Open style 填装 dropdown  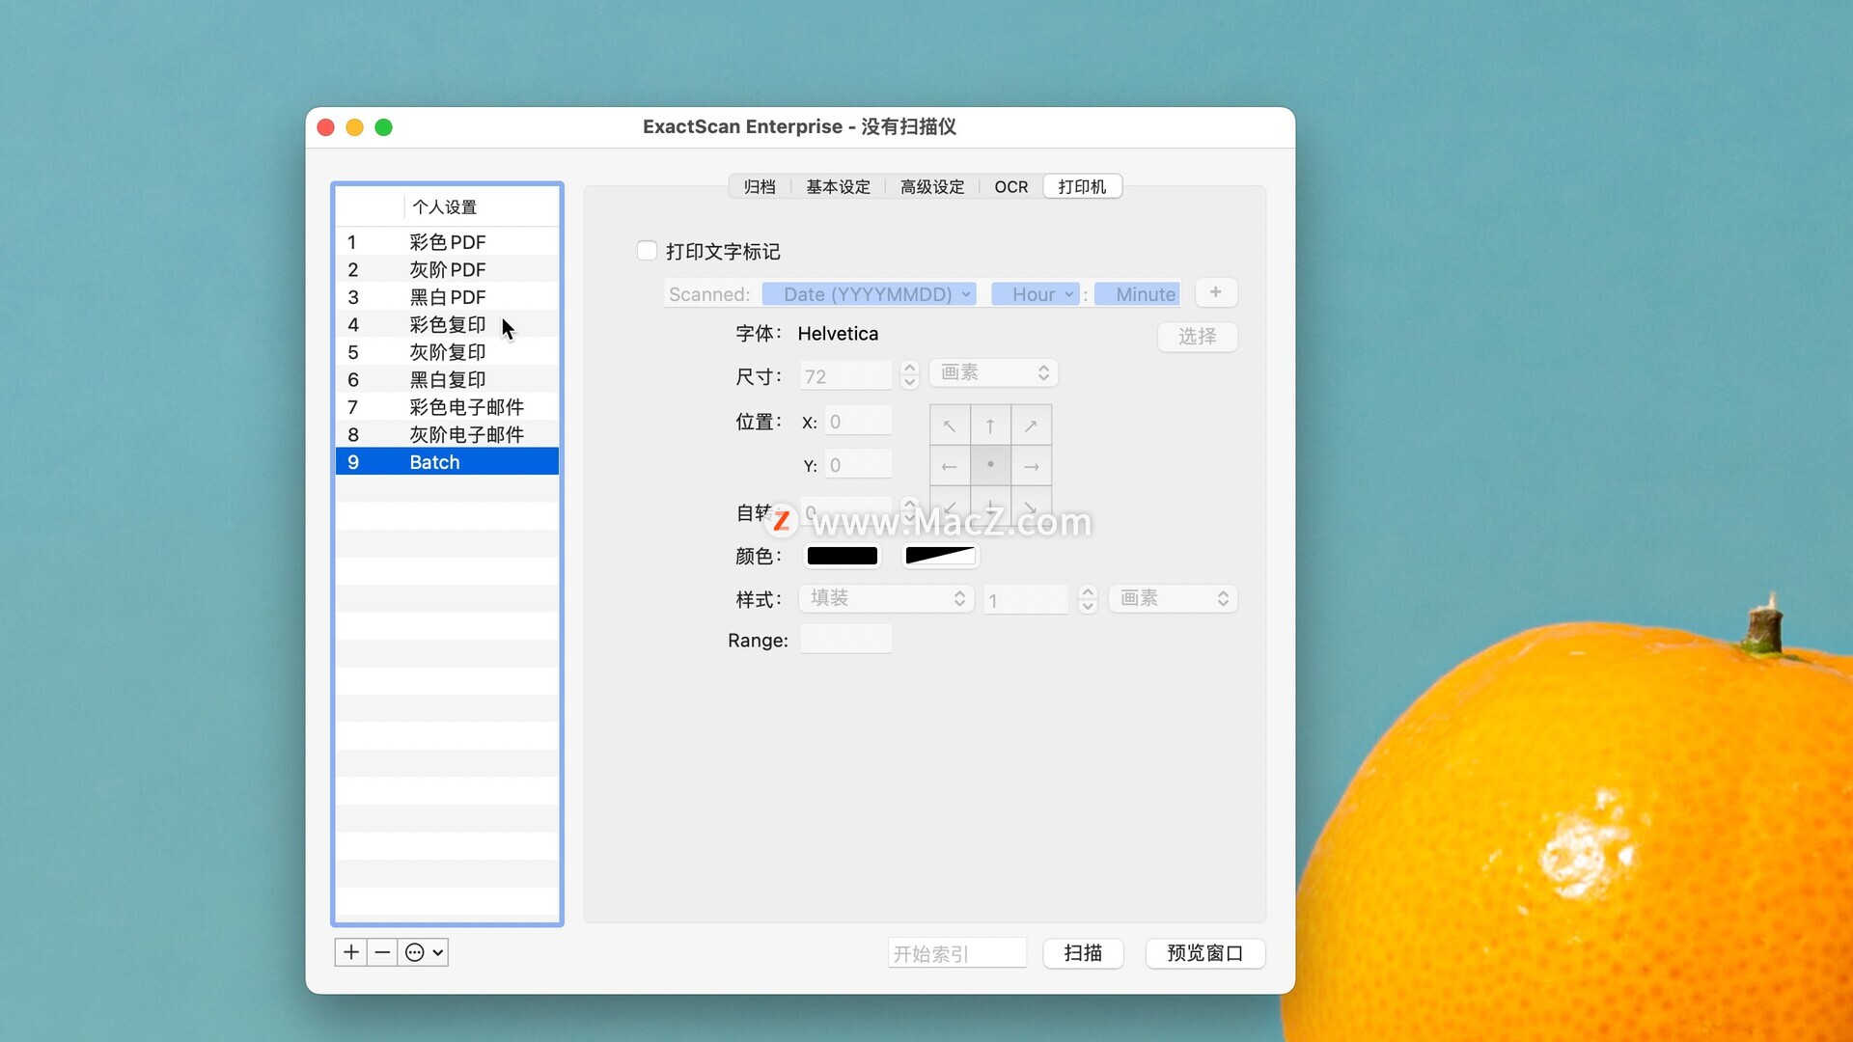click(886, 598)
